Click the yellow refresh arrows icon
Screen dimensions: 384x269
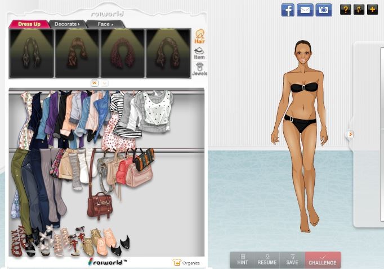pyautogui.click(x=359, y=10)
